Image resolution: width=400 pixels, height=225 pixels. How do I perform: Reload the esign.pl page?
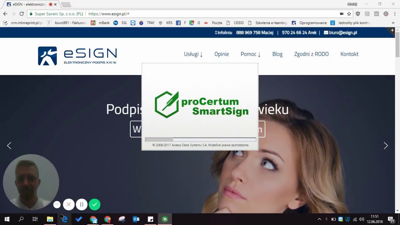(x=22, y=14)
